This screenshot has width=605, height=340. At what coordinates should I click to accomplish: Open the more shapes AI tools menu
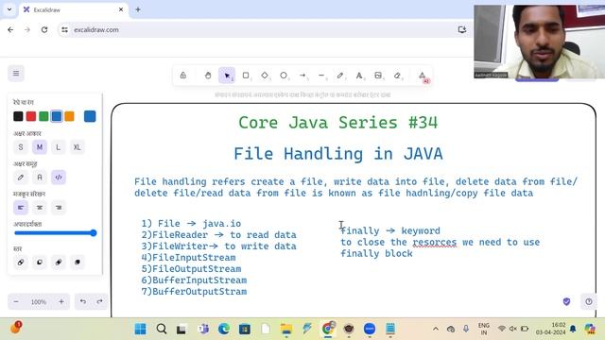tap(423, 76)
